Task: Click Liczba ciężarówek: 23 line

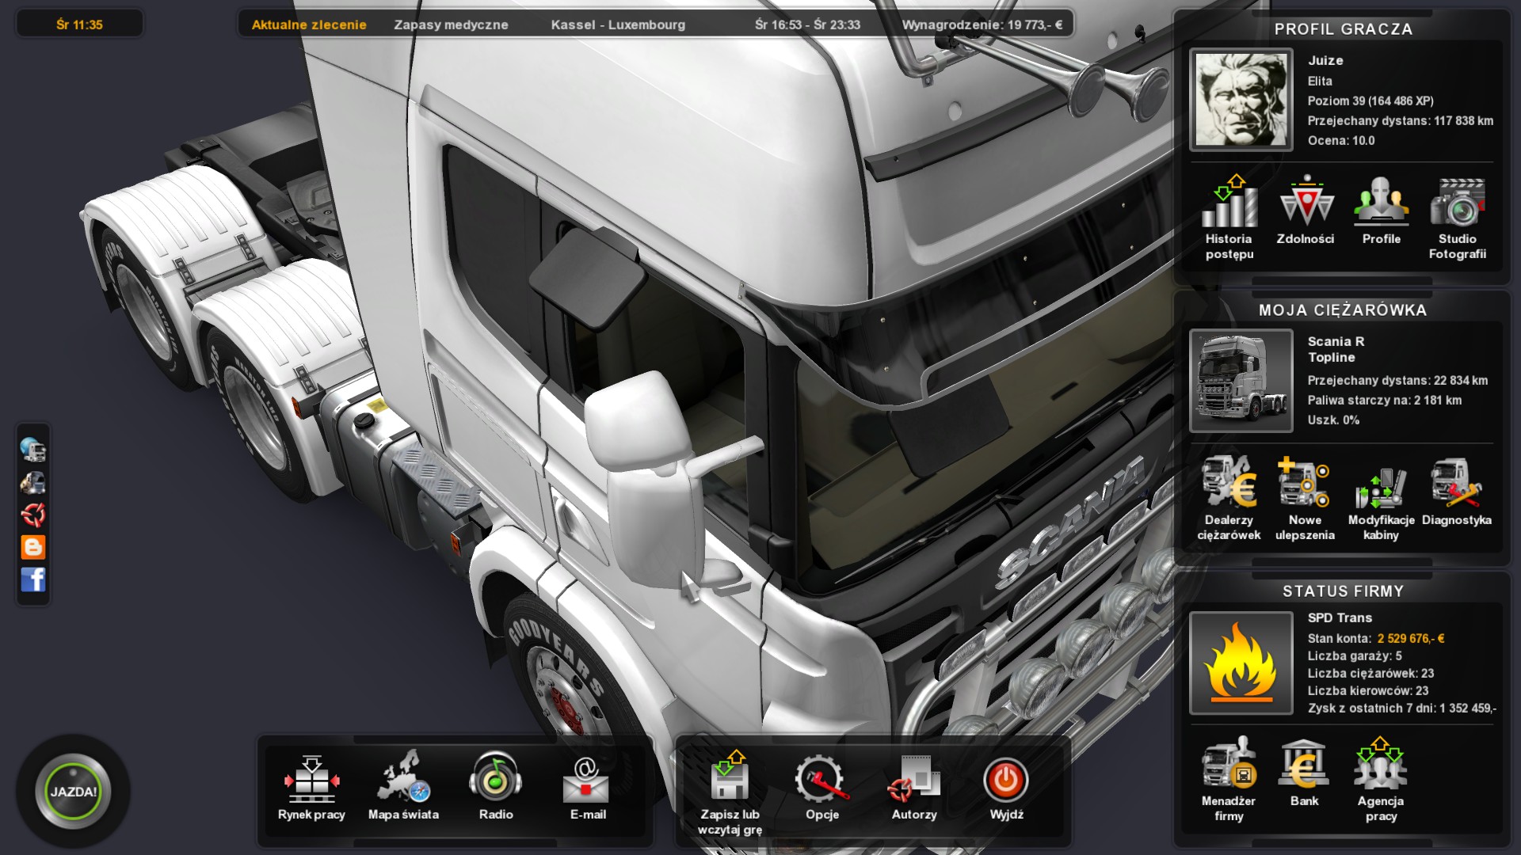Action: click(1370, 673)
